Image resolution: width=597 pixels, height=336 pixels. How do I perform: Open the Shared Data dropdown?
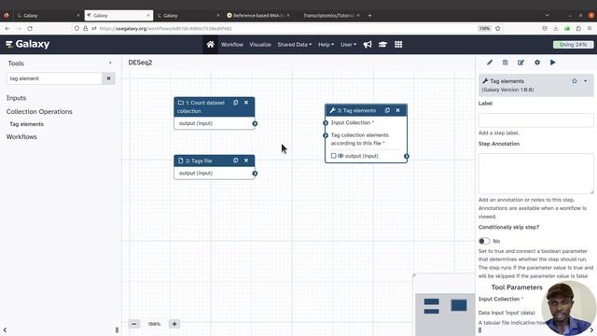[295, 45]
